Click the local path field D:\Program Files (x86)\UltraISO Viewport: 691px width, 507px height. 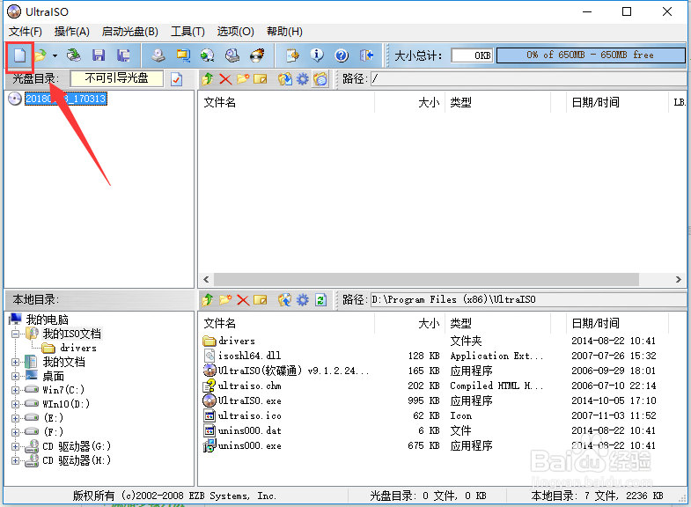[528, 300]
